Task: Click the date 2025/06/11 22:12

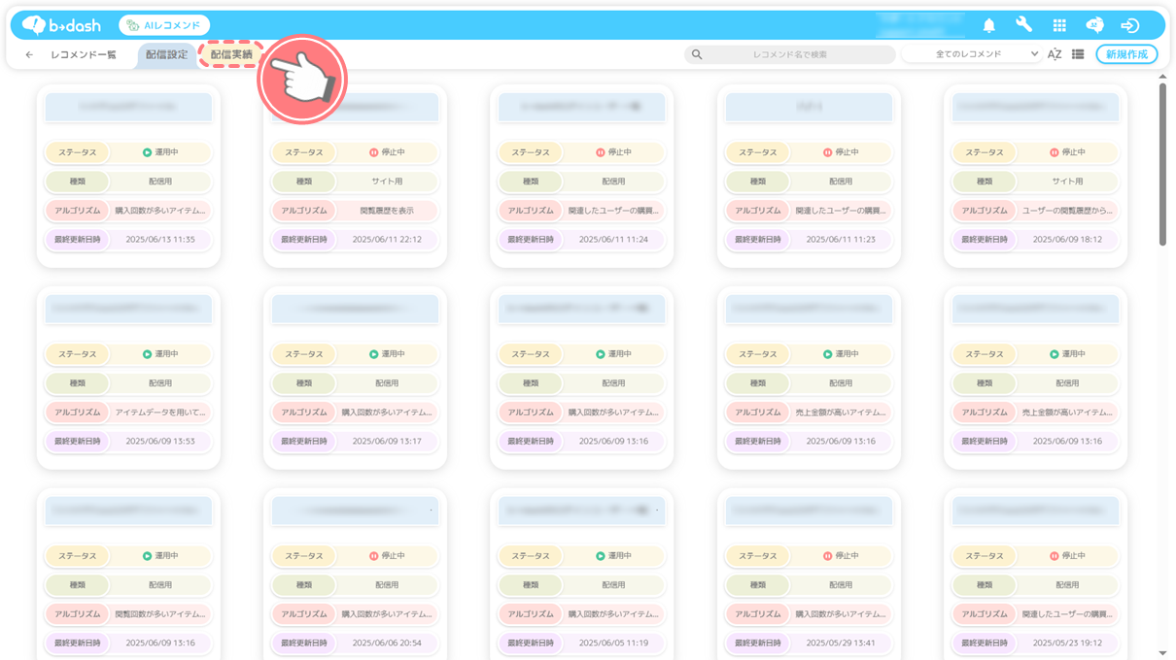Action: coord(387,240)
